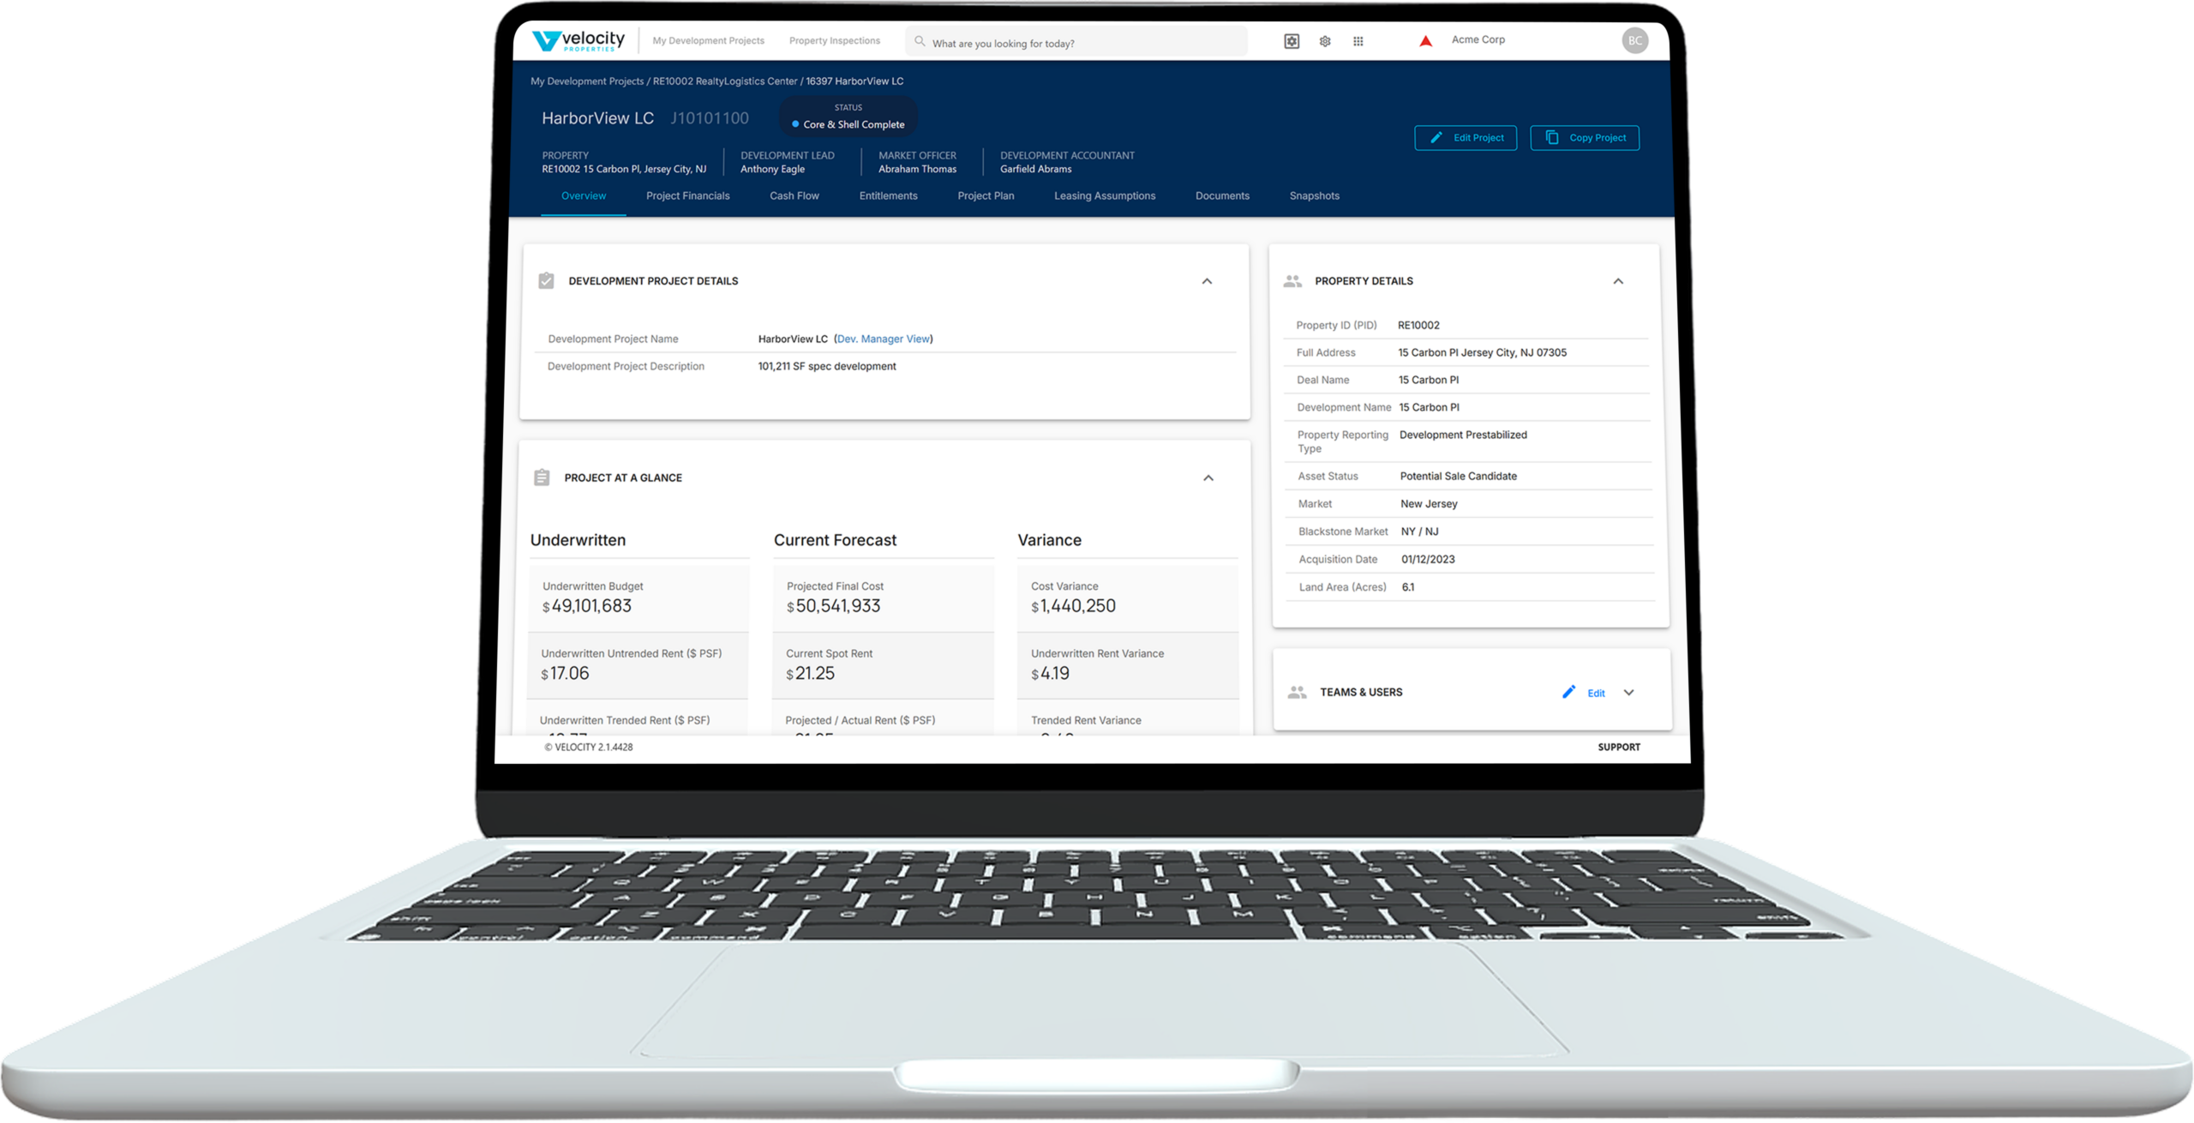Click the full address 15 Carbon Pl Jersey City
2194x1123 pixels.
click(x=1483, y=353)
